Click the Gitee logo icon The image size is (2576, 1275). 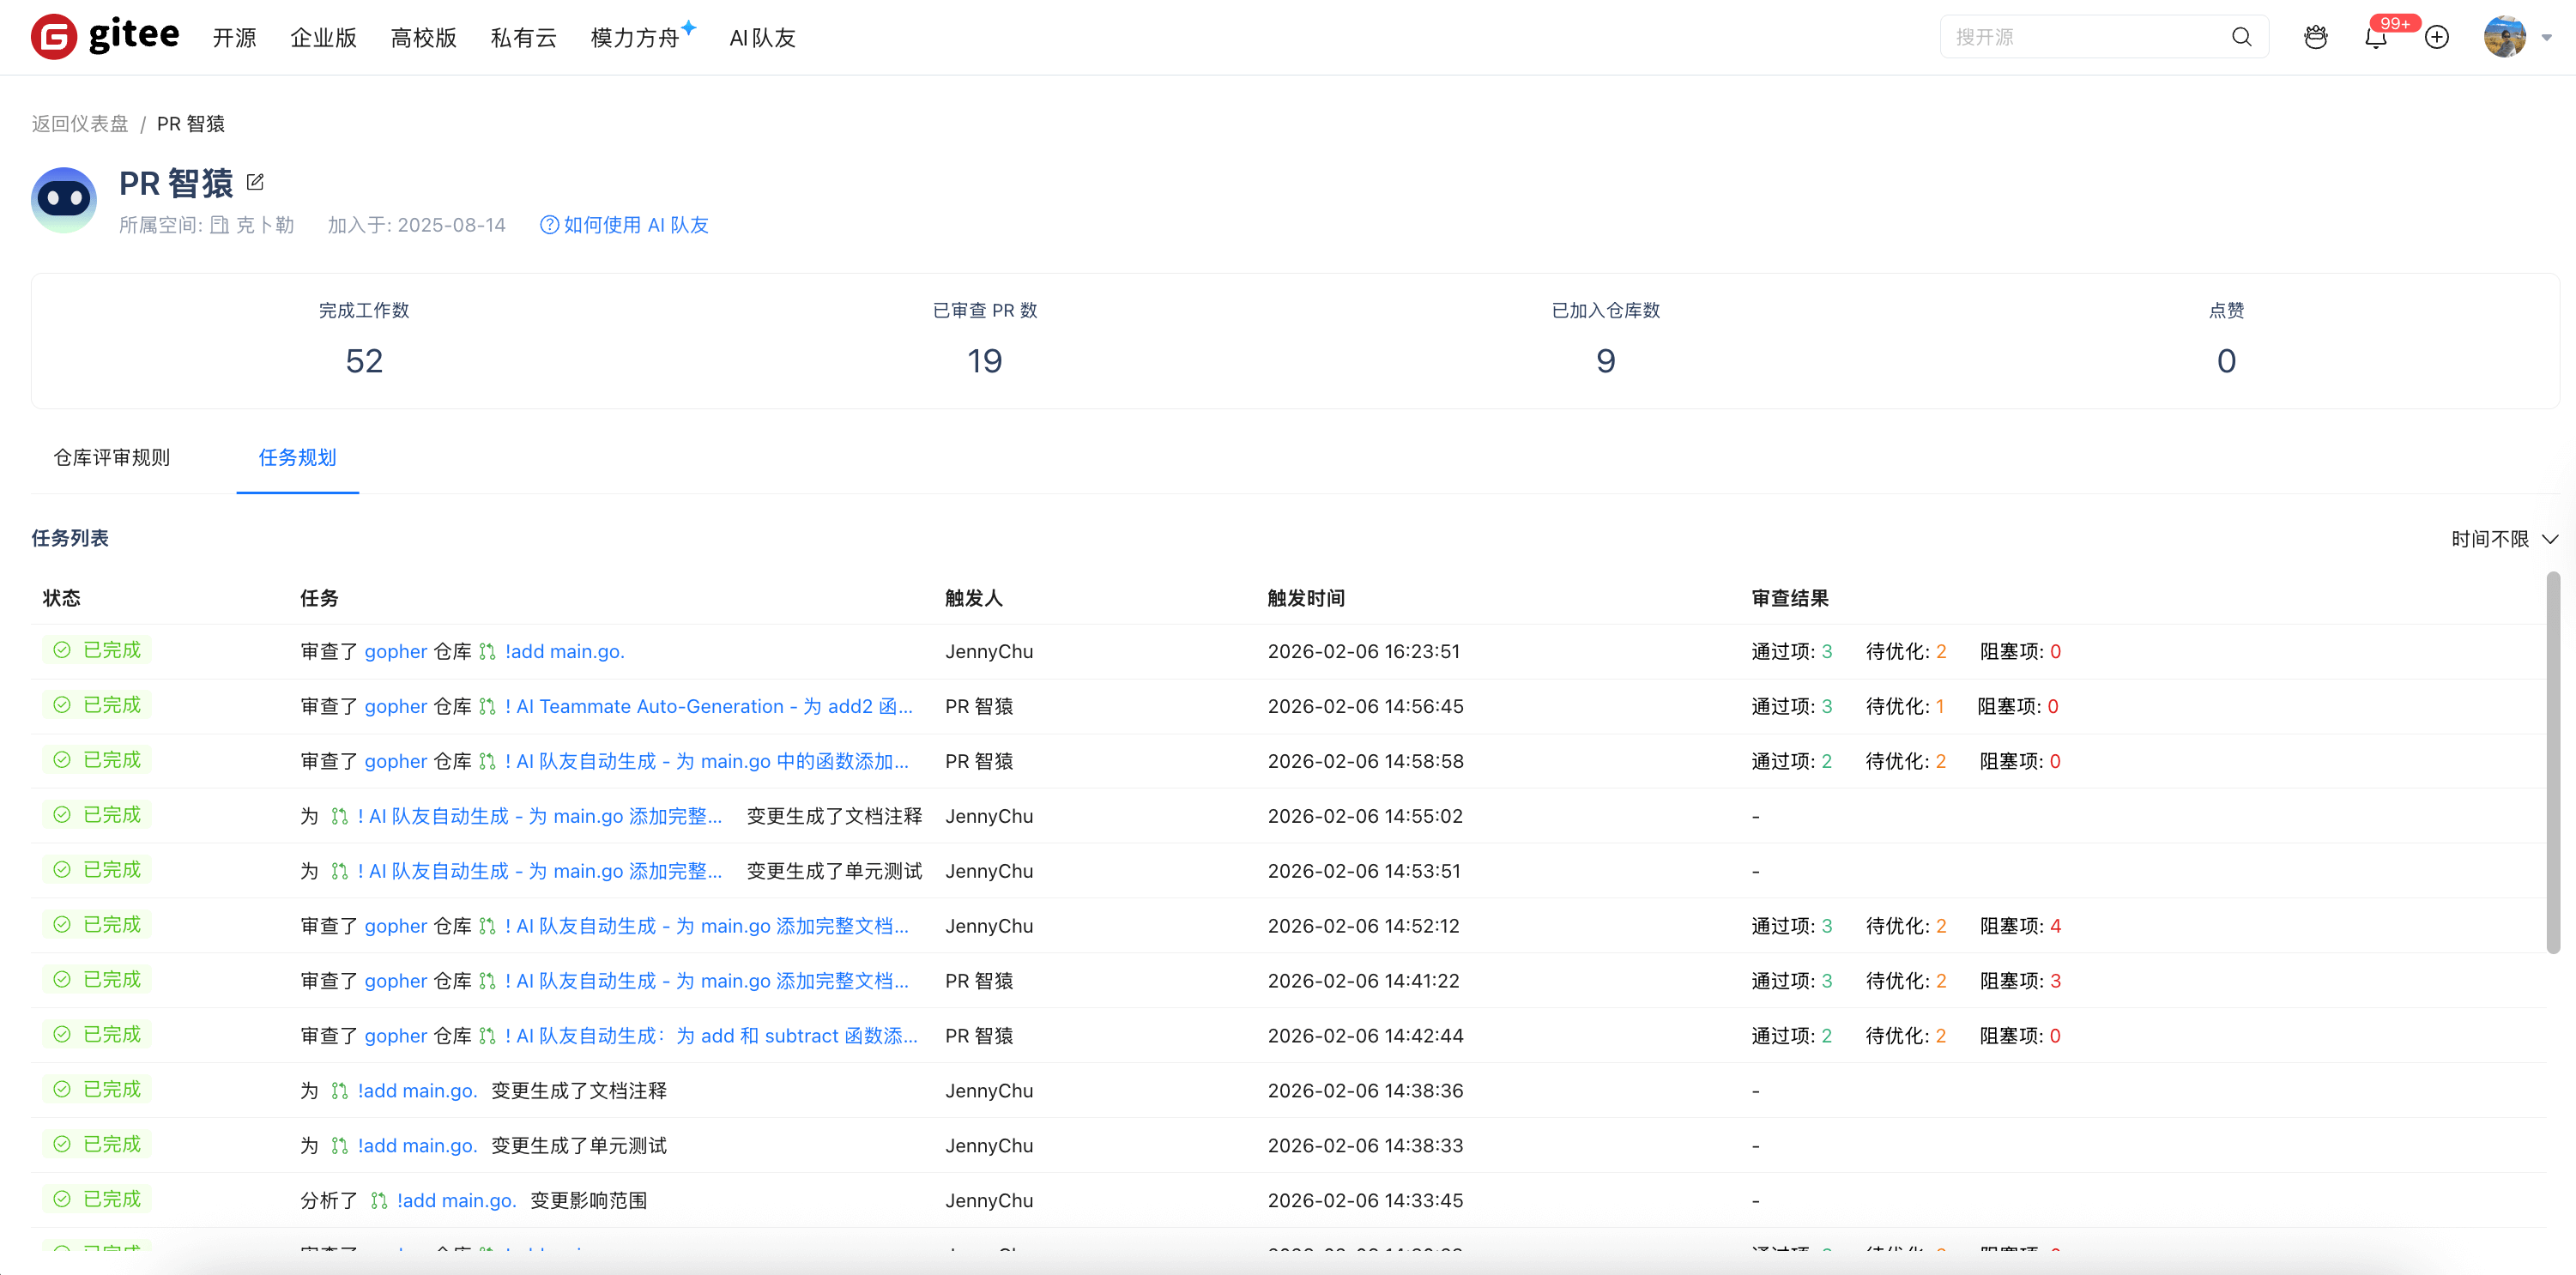tap(54, 37)
